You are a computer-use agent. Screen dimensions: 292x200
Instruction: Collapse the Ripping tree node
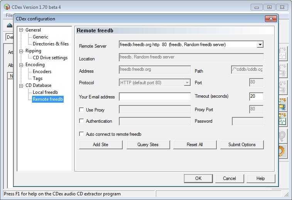(21, 51)
